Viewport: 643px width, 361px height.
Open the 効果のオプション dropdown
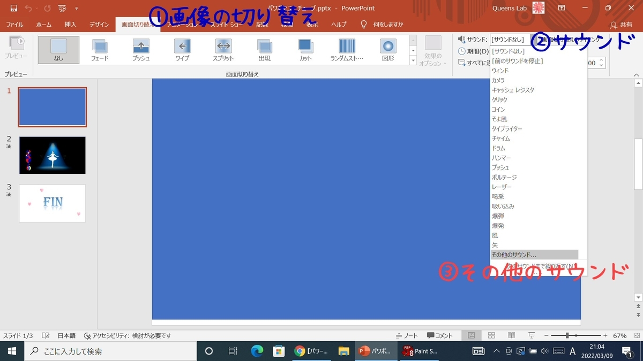pyautogui.click(x=432, y=49)
